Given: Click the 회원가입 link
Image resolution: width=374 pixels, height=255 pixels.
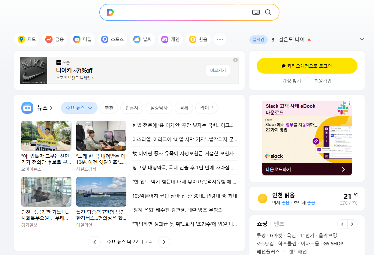Looking at the screenshot, I should pos(323,81).
